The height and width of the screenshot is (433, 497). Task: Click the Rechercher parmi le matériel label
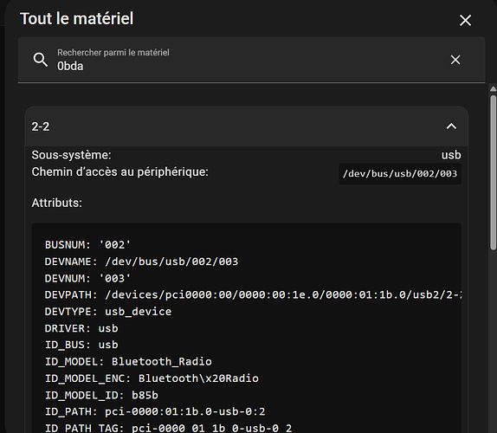pyautogui.click(x=113, y=53)
